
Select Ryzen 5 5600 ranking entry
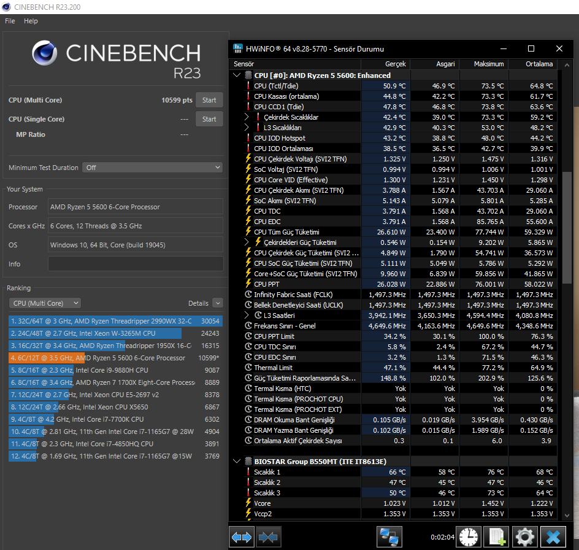(x=115, y=358)
